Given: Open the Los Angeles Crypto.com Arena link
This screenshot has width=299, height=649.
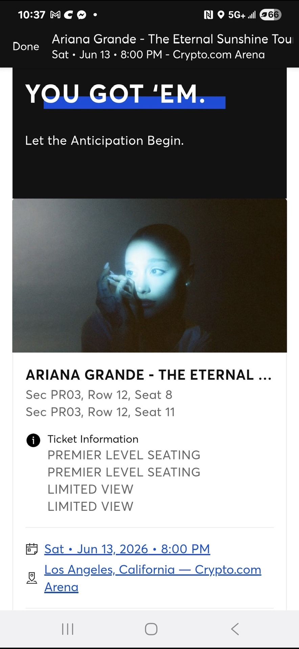Looking at the screenshot, I should pos(153,570).
